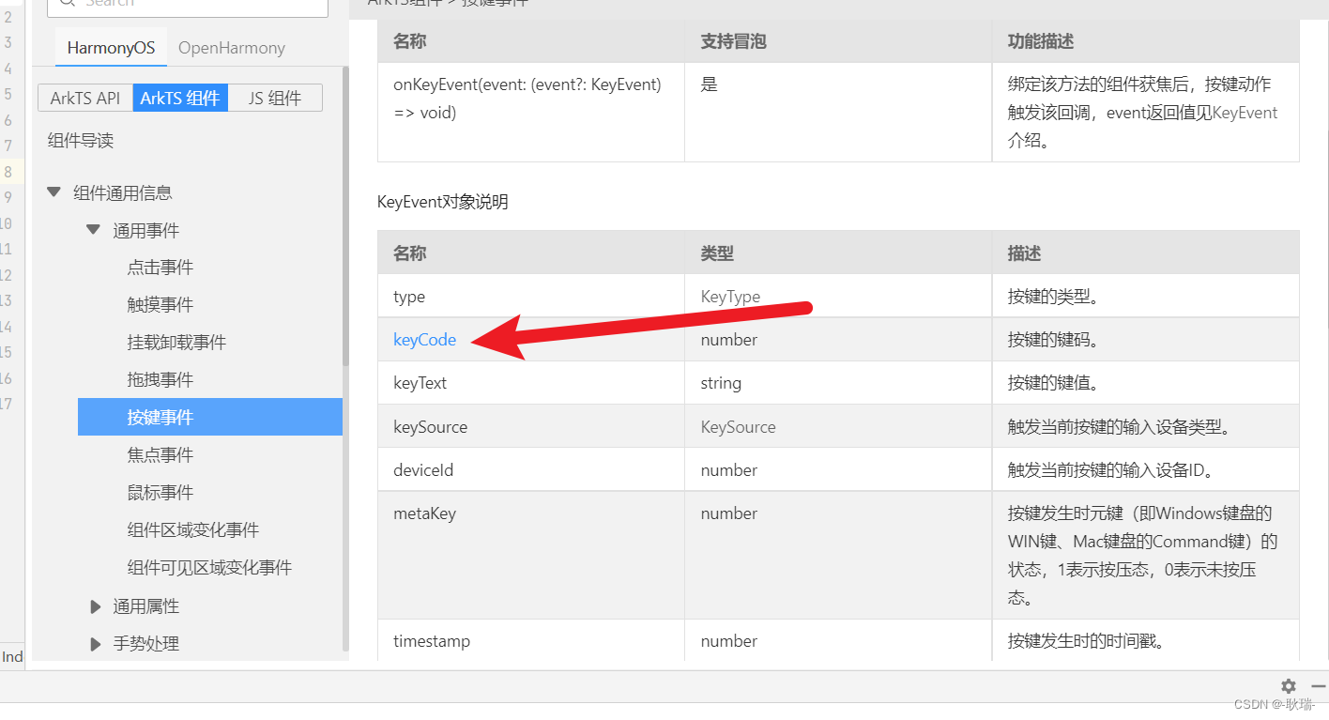
Task: Open 触摸事件 in the tree
Action: pos(160,305)
